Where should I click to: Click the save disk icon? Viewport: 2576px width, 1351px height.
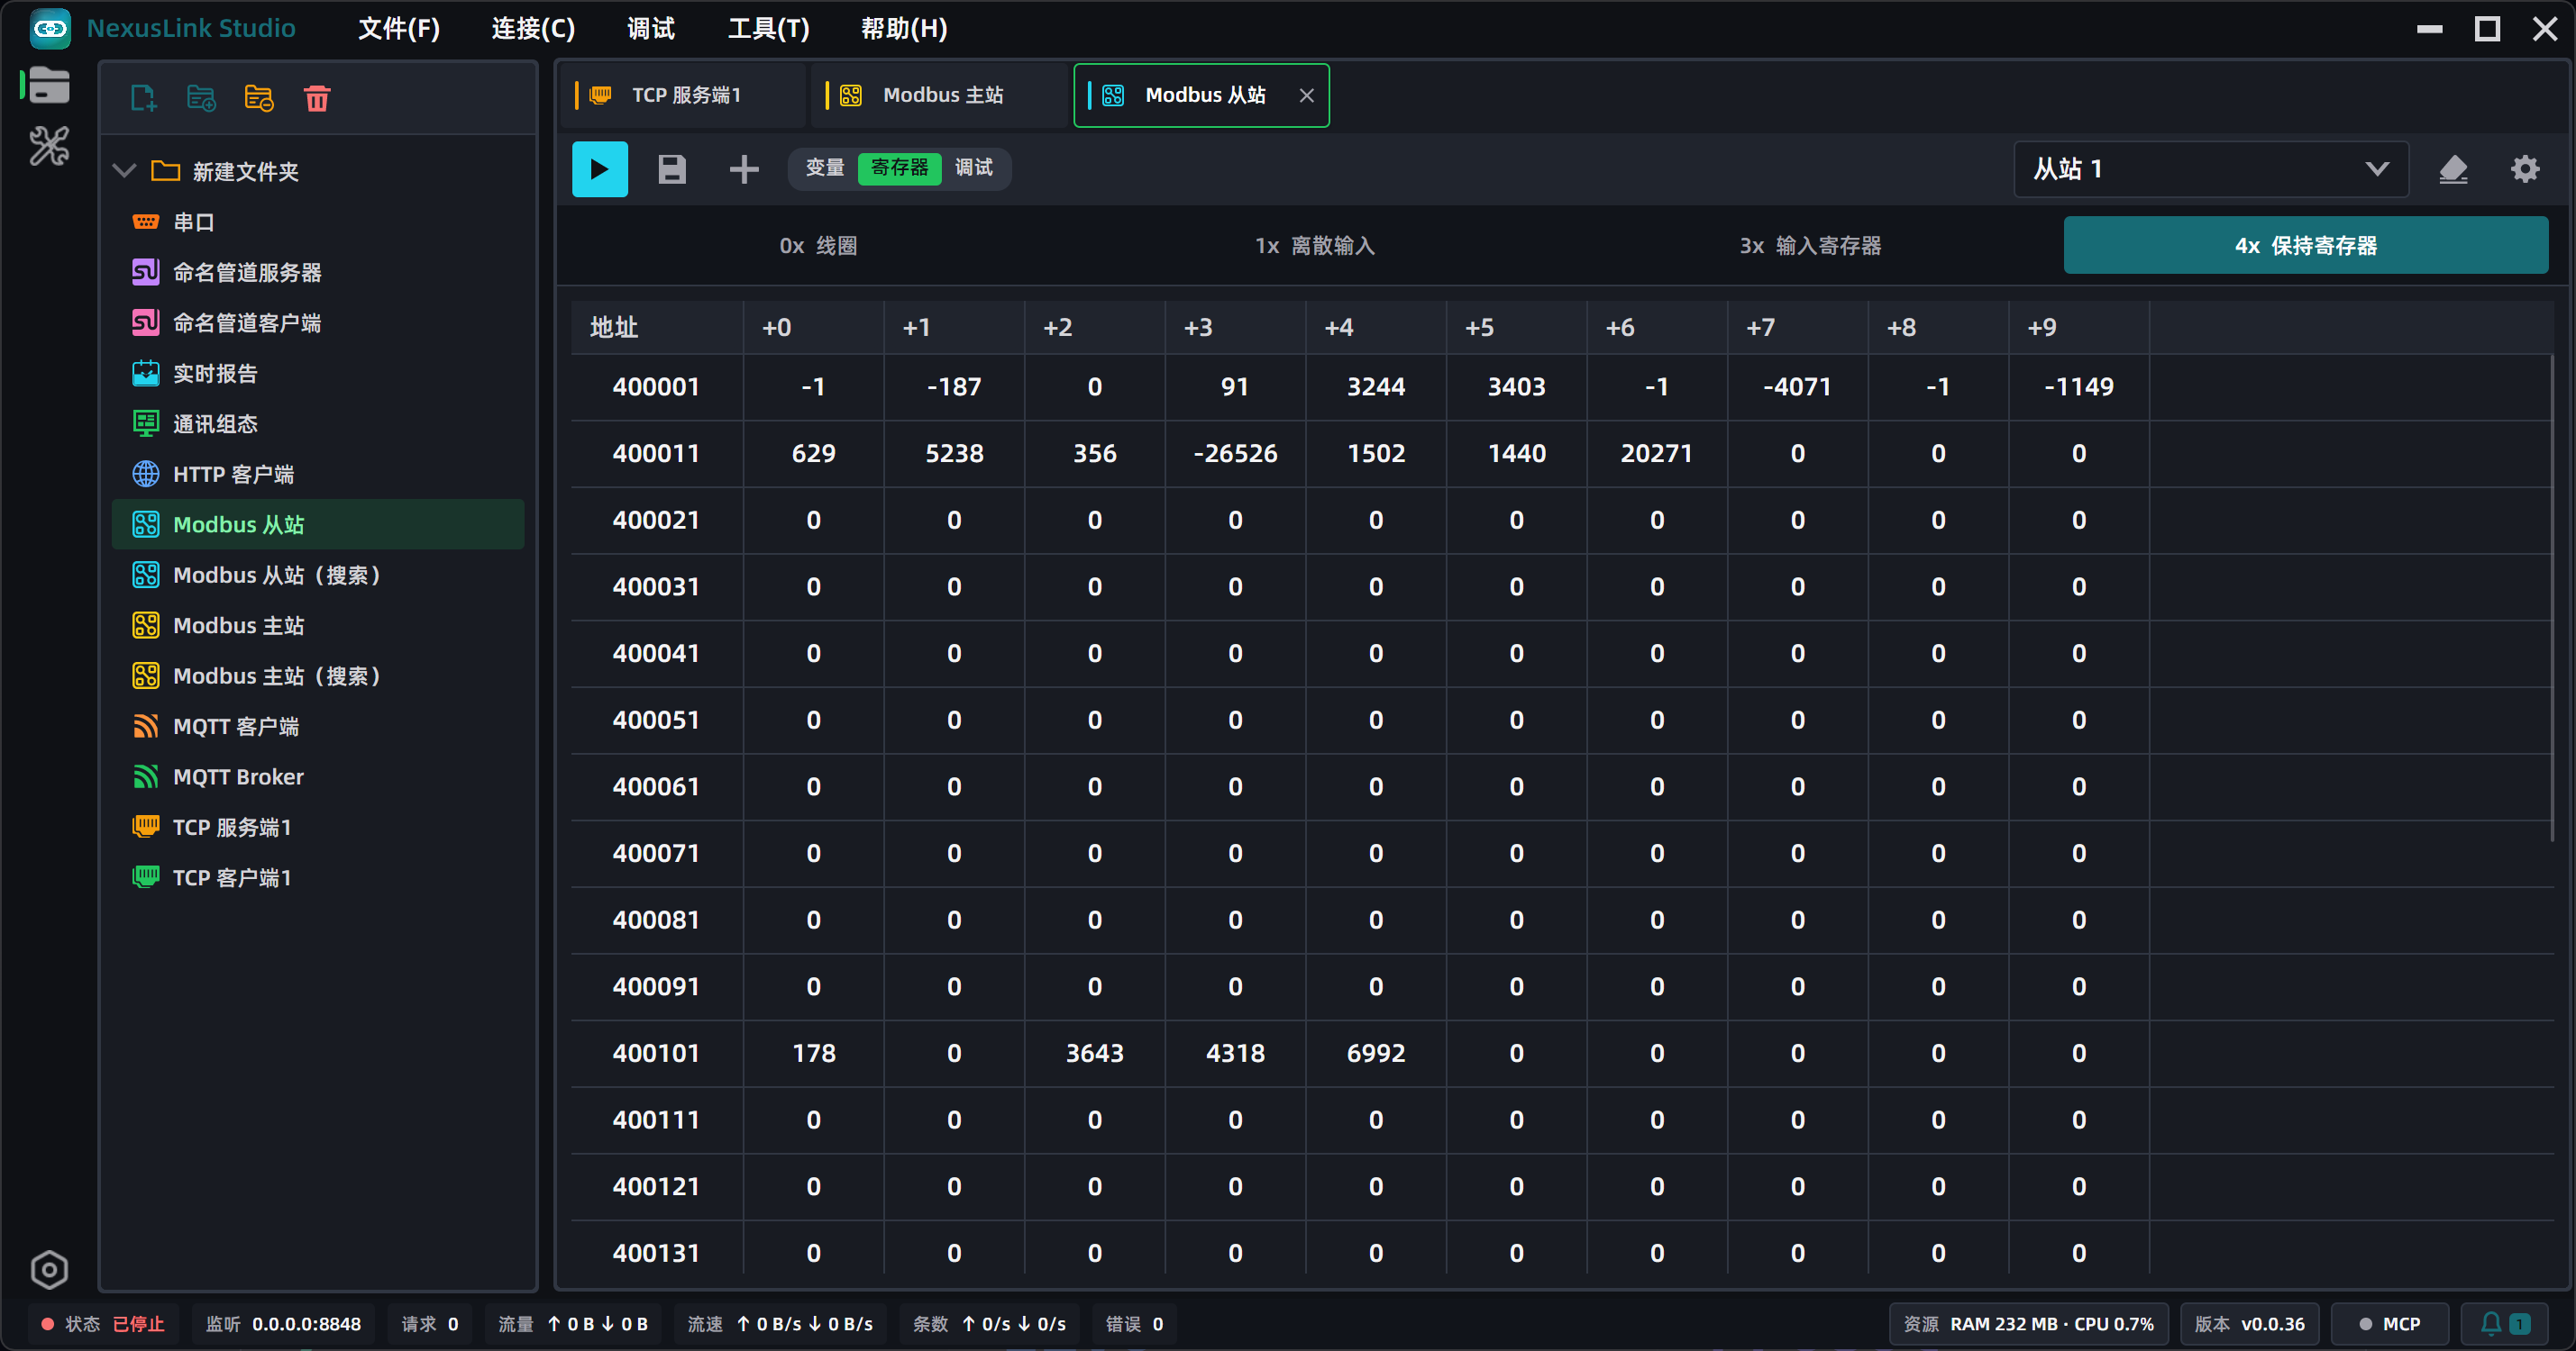pos(672,169)
